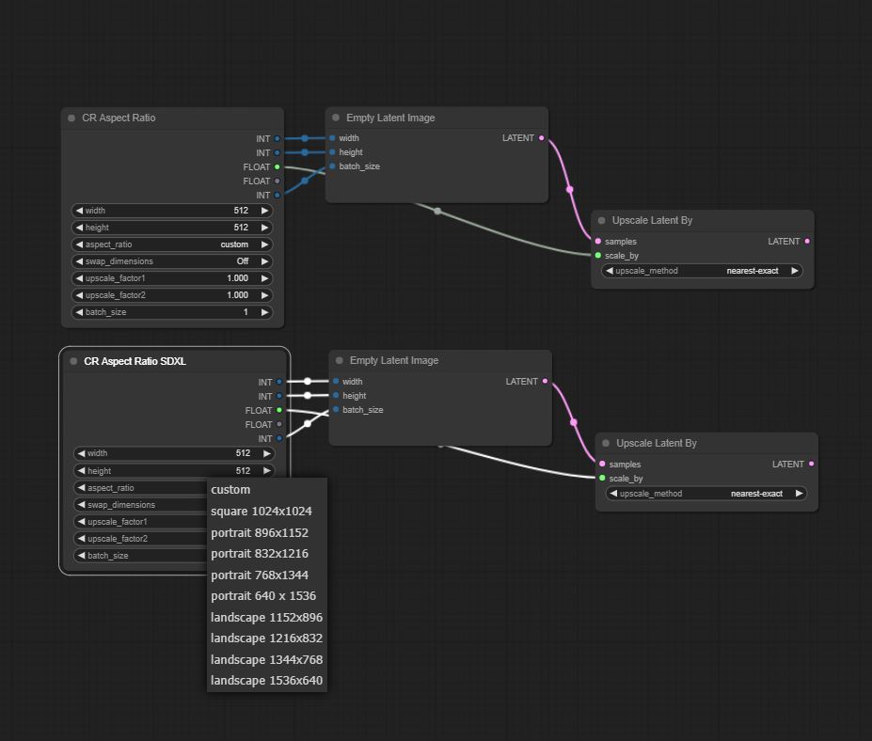
Task: Open the aspect_ratio custom dropdown in the top node
Action: tap(172, 244)
